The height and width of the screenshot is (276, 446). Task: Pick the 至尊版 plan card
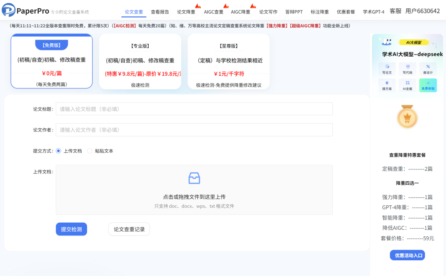pos(228,61)
